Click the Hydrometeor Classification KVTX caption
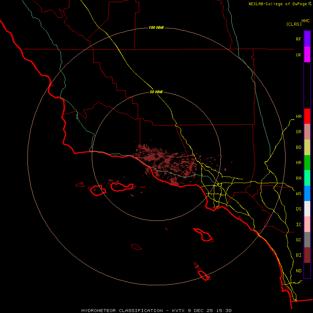The height and width of the screenshot is (313, 313). (x=156, y=311)
